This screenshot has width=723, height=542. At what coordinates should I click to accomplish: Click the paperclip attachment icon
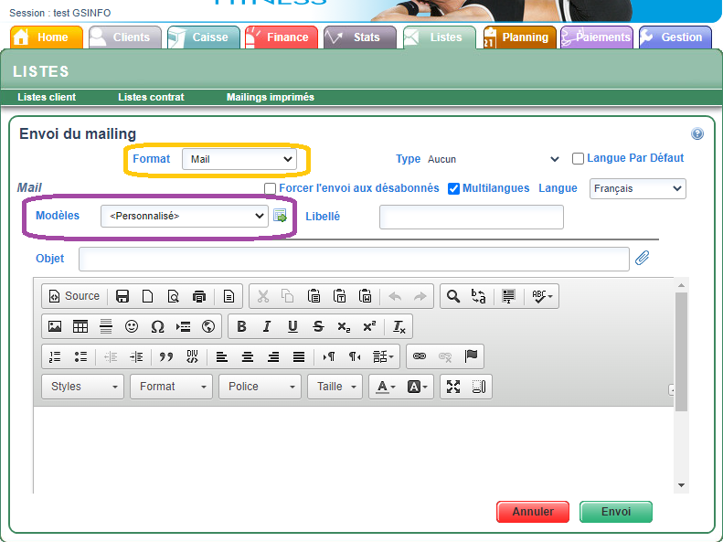[643, 259]
